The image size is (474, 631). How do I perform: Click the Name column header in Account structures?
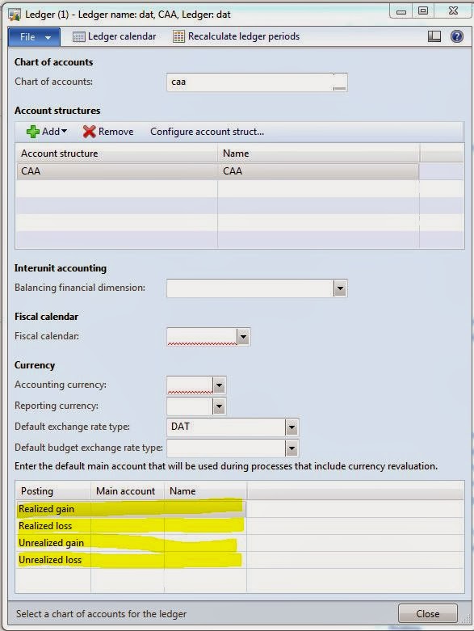tap(318, 154)
